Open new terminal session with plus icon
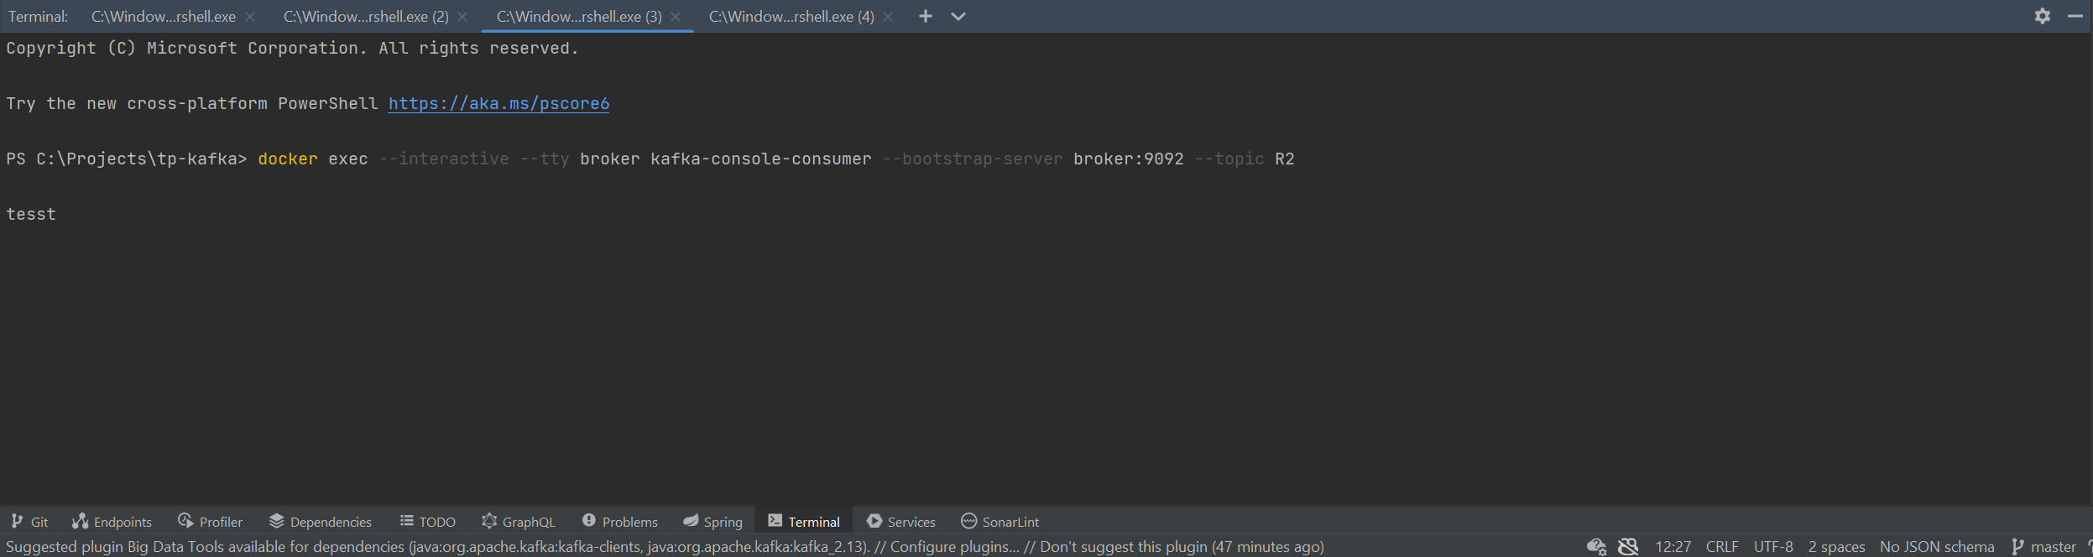Viewport: 2093px width, 557px height. [925, 16]
